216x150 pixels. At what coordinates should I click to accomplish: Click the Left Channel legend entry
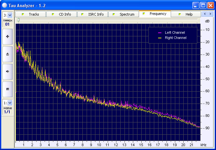[175, 33]
